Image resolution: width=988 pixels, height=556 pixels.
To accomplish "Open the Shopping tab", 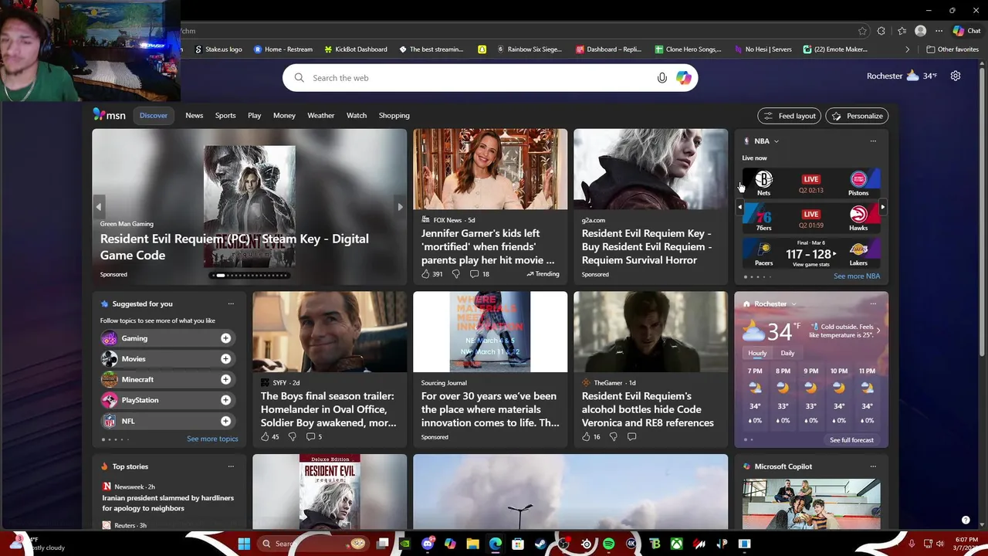I will [x=394, y=115].
